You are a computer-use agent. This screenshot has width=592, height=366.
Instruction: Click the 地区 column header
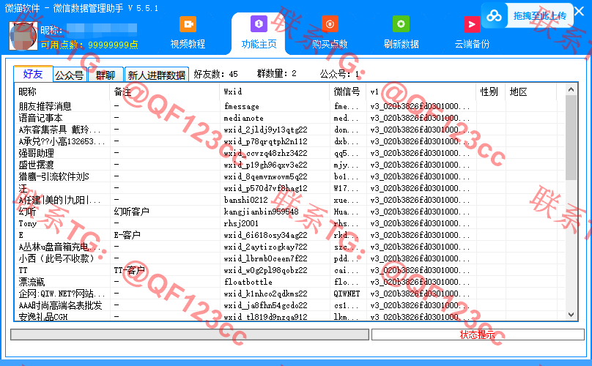(x=531, y=91)
